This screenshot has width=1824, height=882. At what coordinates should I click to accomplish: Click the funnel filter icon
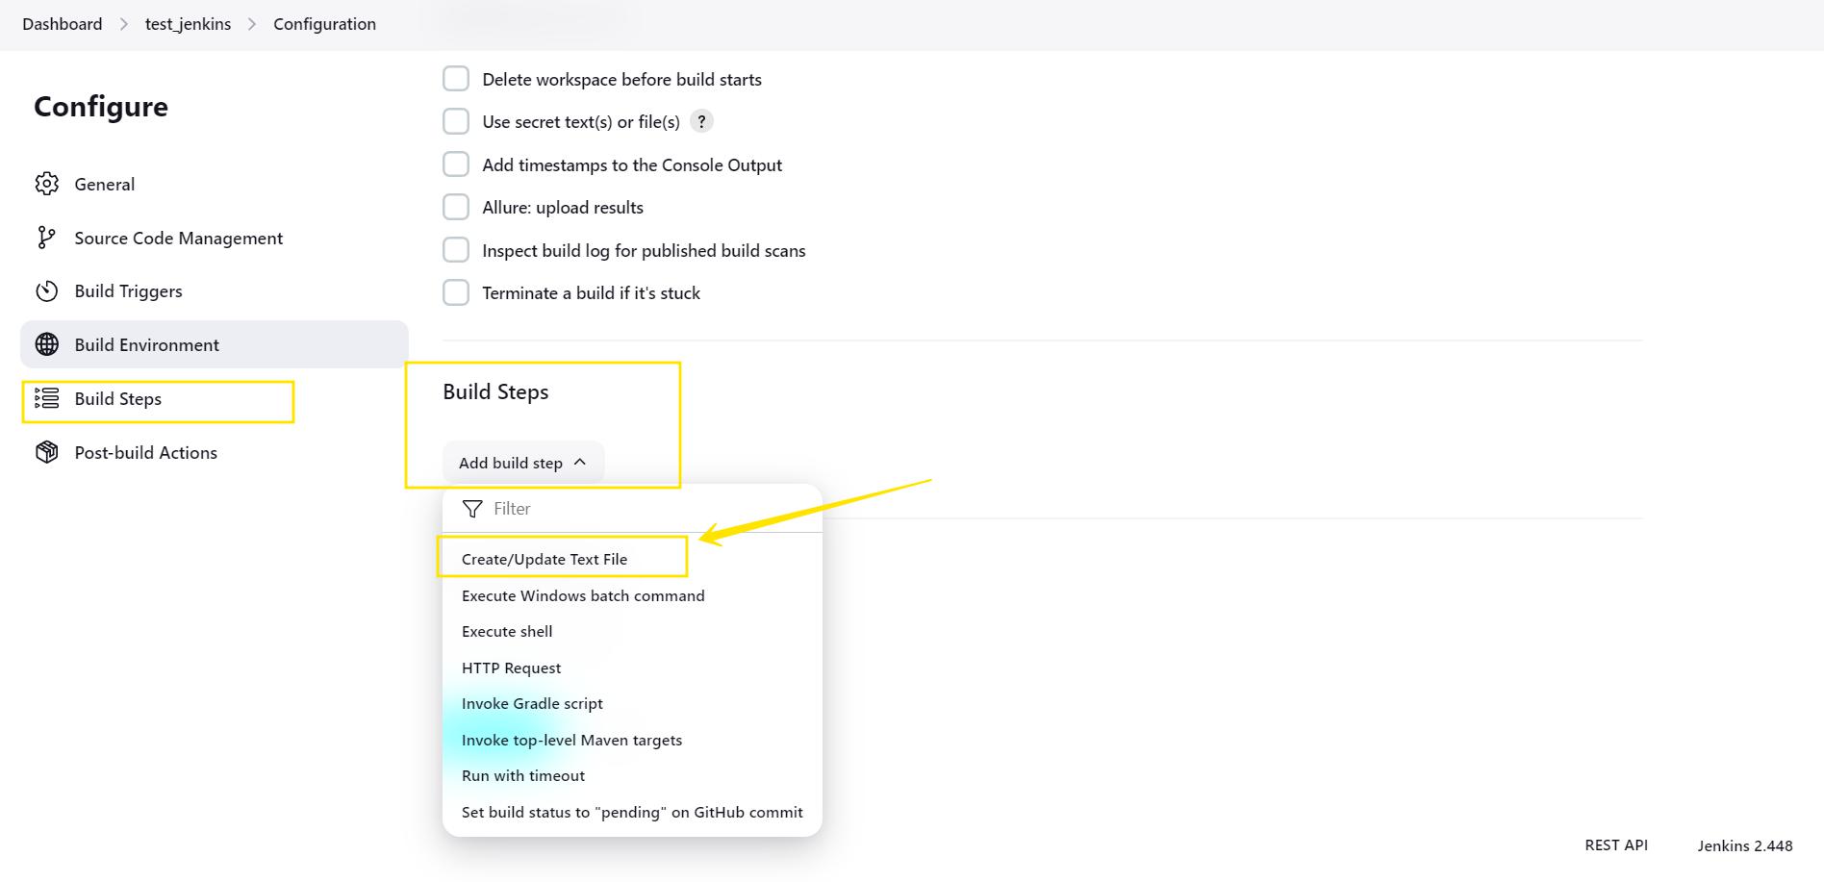coord(472,509)
